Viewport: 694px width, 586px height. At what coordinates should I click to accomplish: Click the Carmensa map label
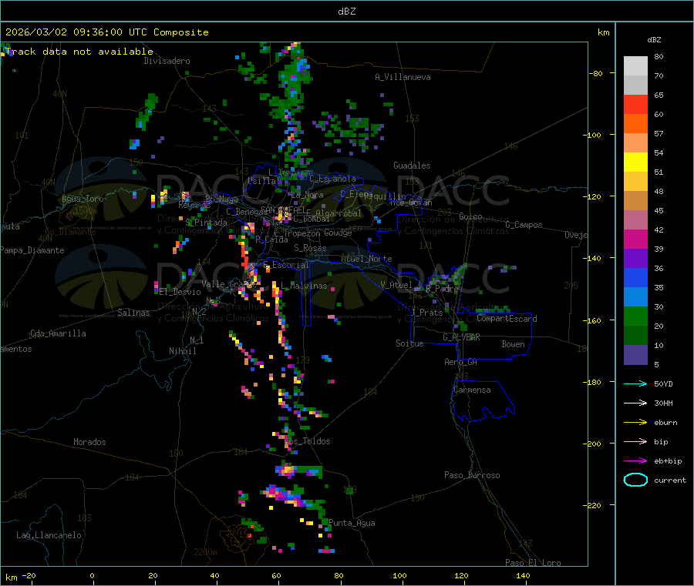[472, 390]
